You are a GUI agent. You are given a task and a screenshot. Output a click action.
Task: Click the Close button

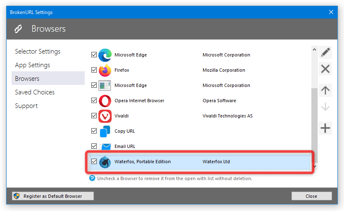[311, 196]
